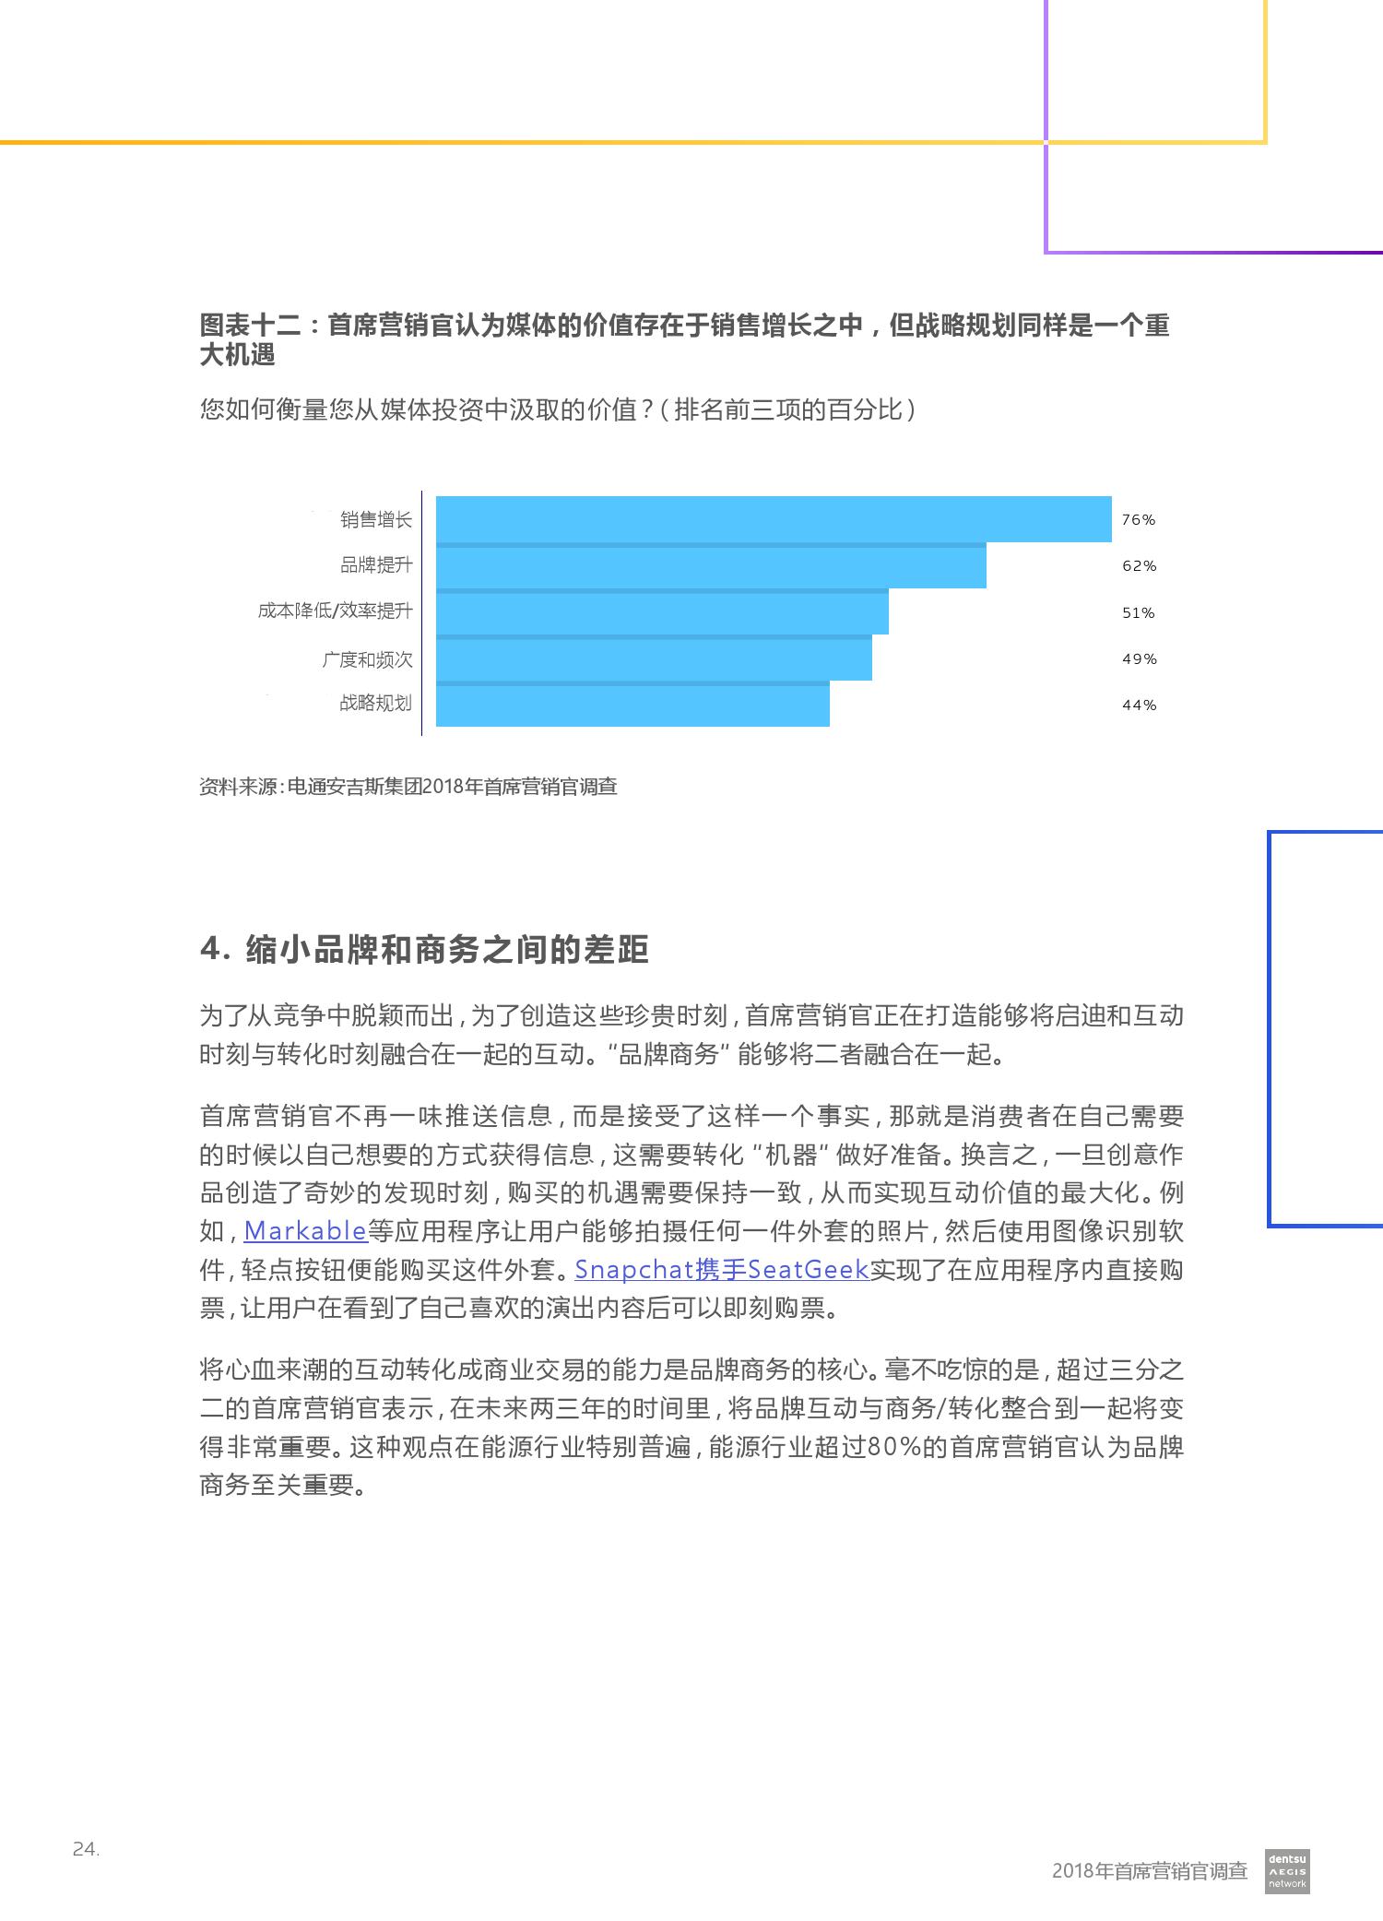The image size is (1383, 1921).
Task: Click the 76% value label
Action: [1138, 520]
